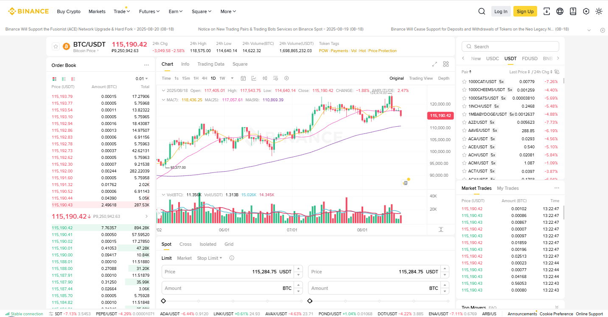Open technical indicators line chart icon
Screen dimensions: 608x317
coord(254,78)
